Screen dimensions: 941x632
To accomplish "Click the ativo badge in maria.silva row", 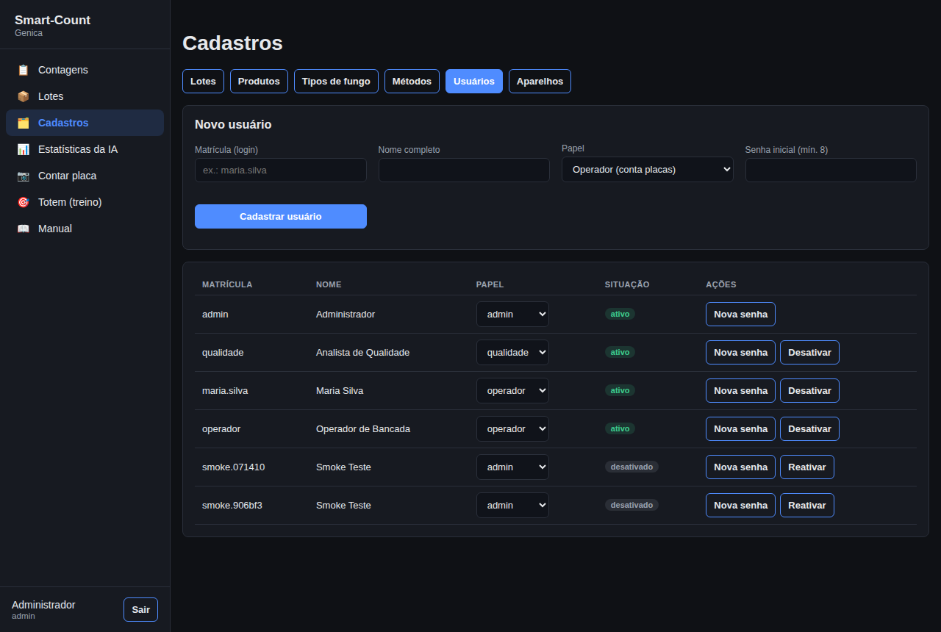I will point(620,390).
